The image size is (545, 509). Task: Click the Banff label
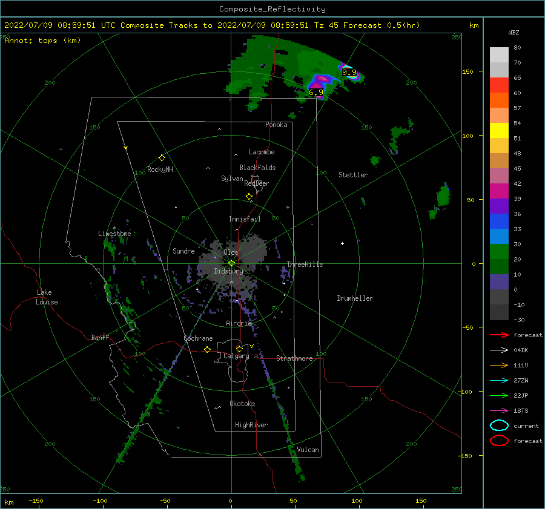click(x=100, y=337)
